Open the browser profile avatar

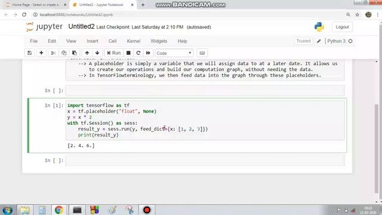[x=368, y=14]
